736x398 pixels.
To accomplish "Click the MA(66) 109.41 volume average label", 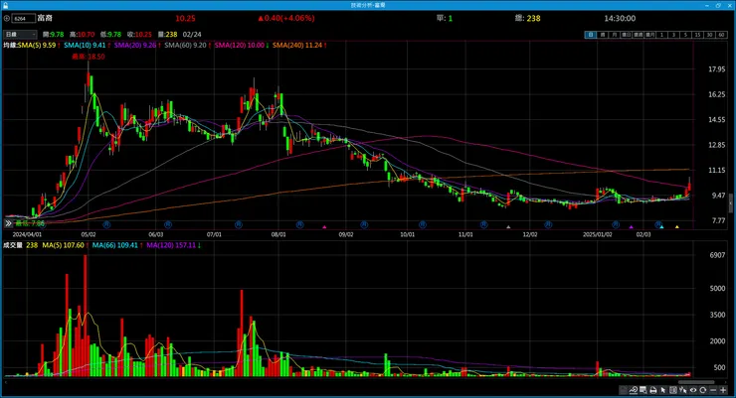I will click(x=117, y=245).
